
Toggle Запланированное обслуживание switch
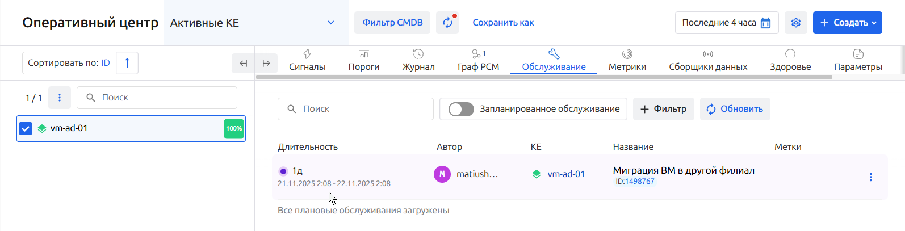[x=461, y=109]
